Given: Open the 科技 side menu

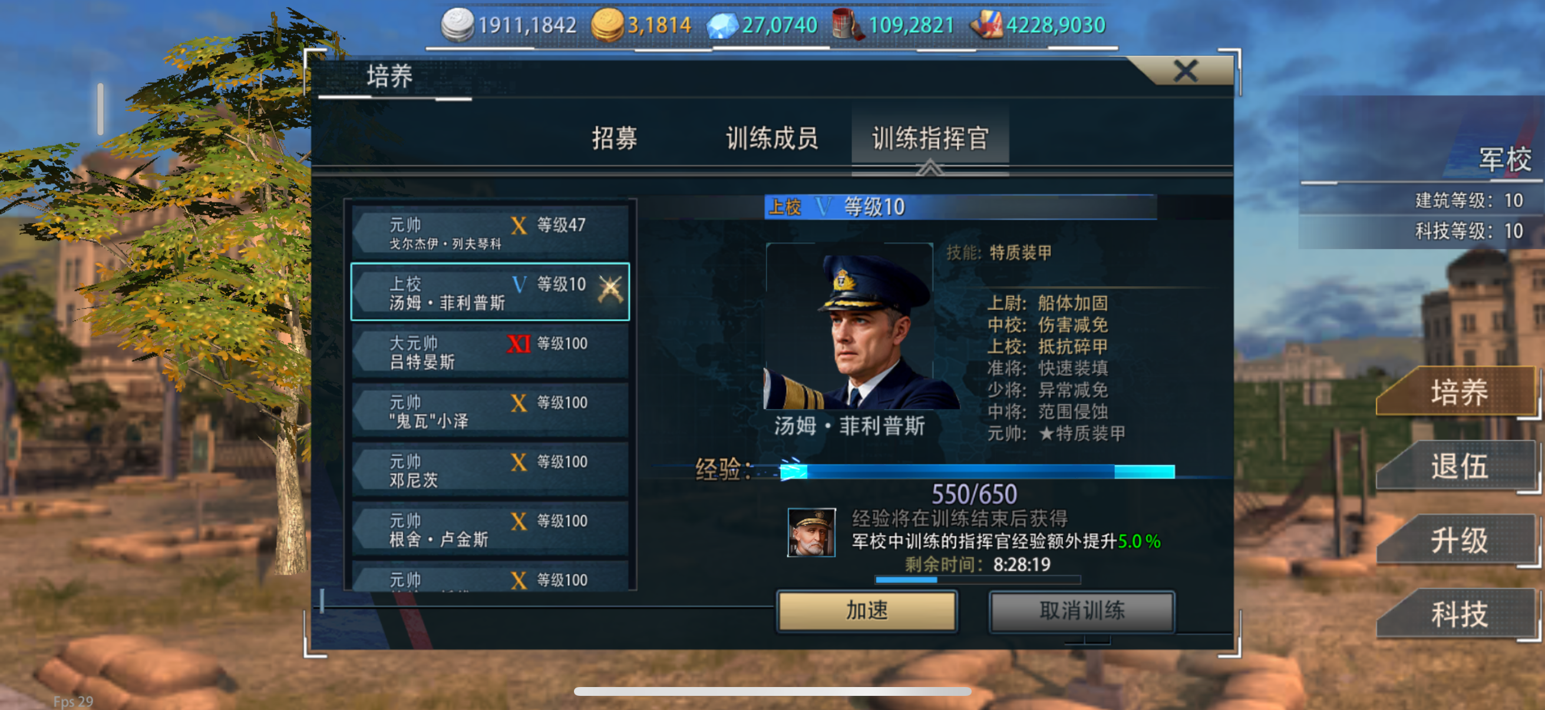Looking at the screenshot, I should tap(1457, 614).
